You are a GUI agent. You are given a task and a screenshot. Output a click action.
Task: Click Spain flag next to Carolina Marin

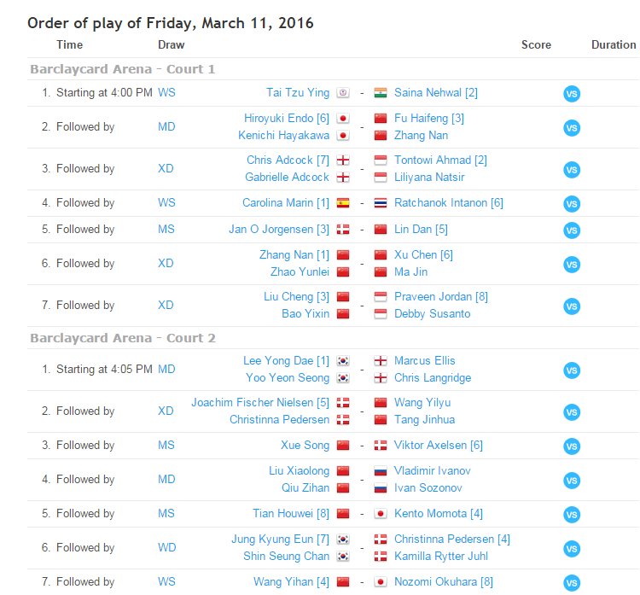pyautogui.click(x=343, y=203)
